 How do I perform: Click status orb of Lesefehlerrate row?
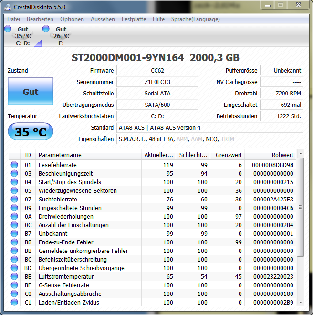(14, 165)
